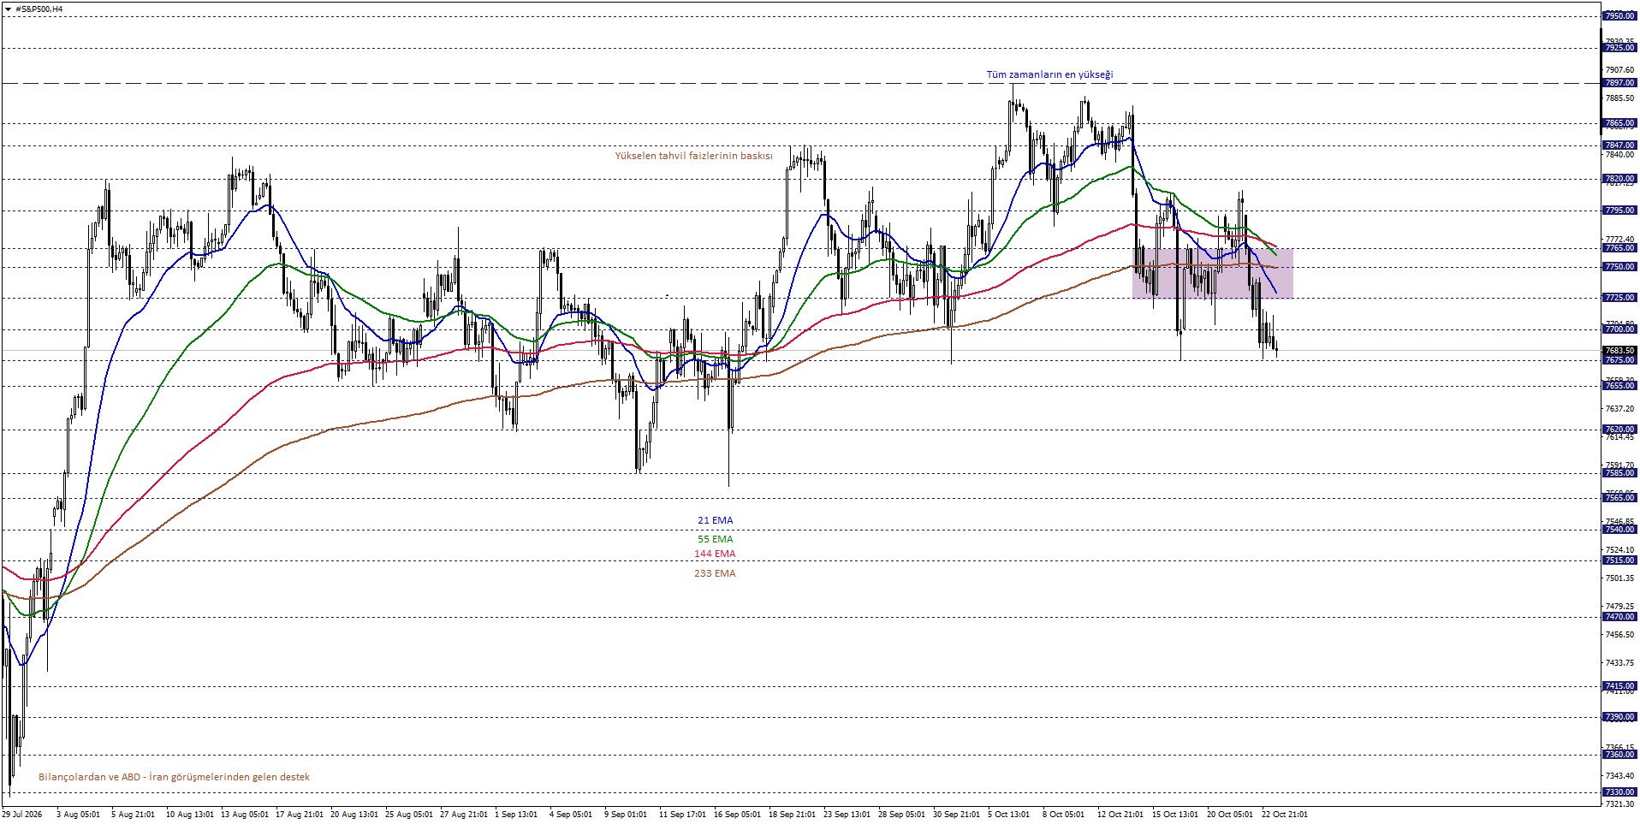Click the '55 EMA' legend label

tap(715, 539)
